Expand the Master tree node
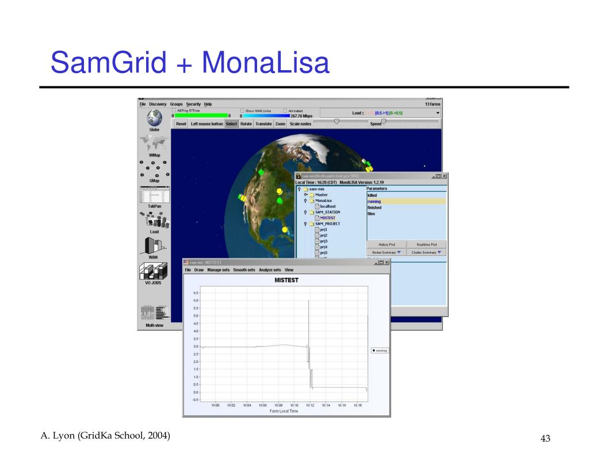589x455 pixels. (305, 194)
